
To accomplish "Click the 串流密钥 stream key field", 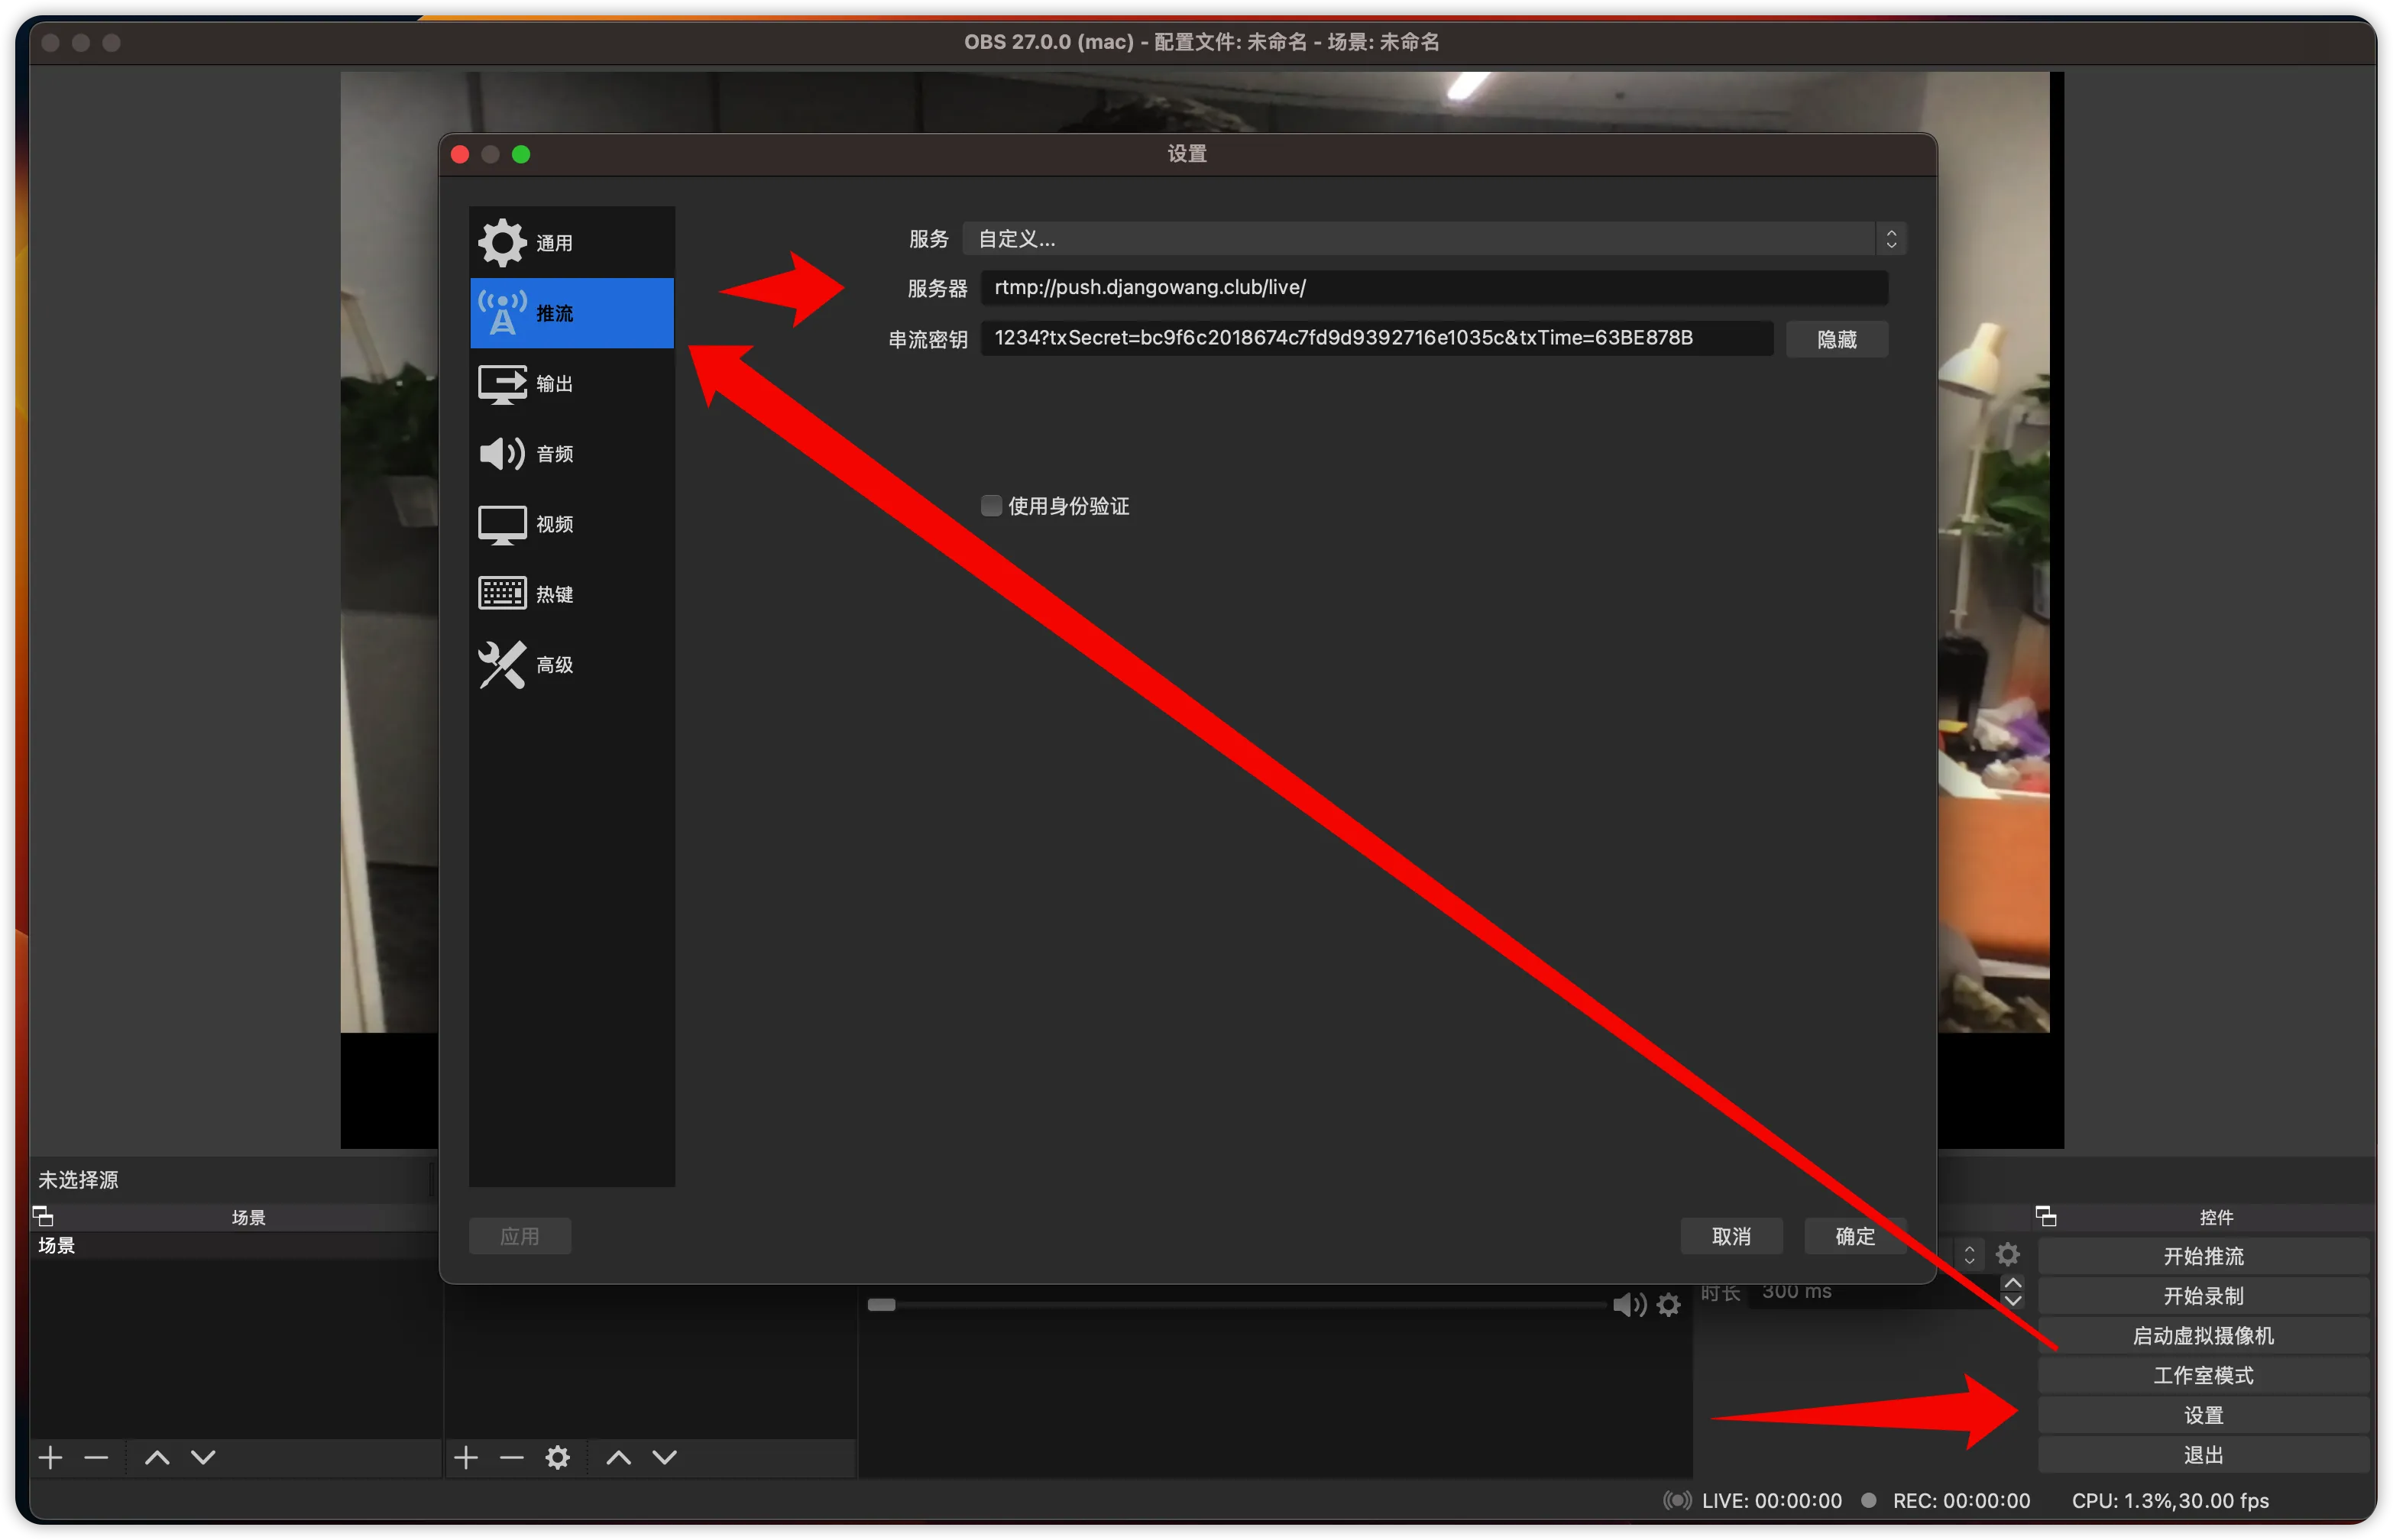I will tap(1376, 338).
